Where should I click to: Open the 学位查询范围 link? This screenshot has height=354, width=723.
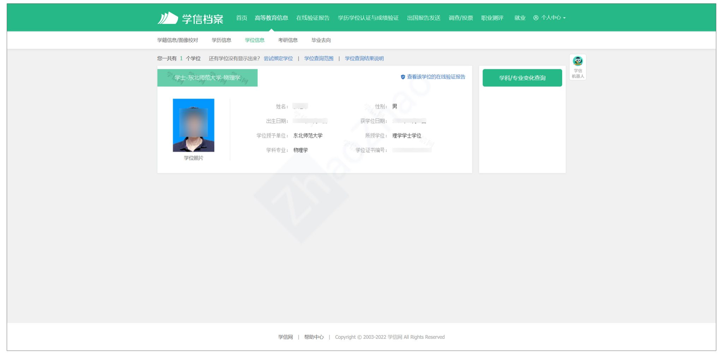coord(318,58)
